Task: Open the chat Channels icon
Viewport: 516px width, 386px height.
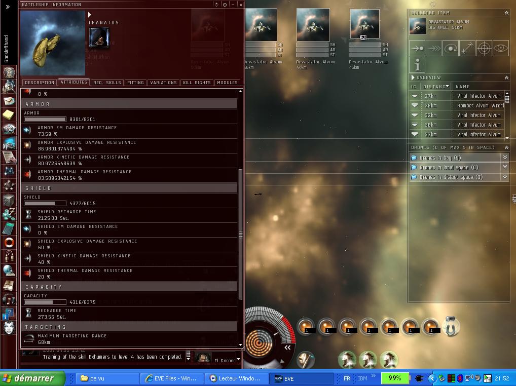Action: click(x=9, y=256)
